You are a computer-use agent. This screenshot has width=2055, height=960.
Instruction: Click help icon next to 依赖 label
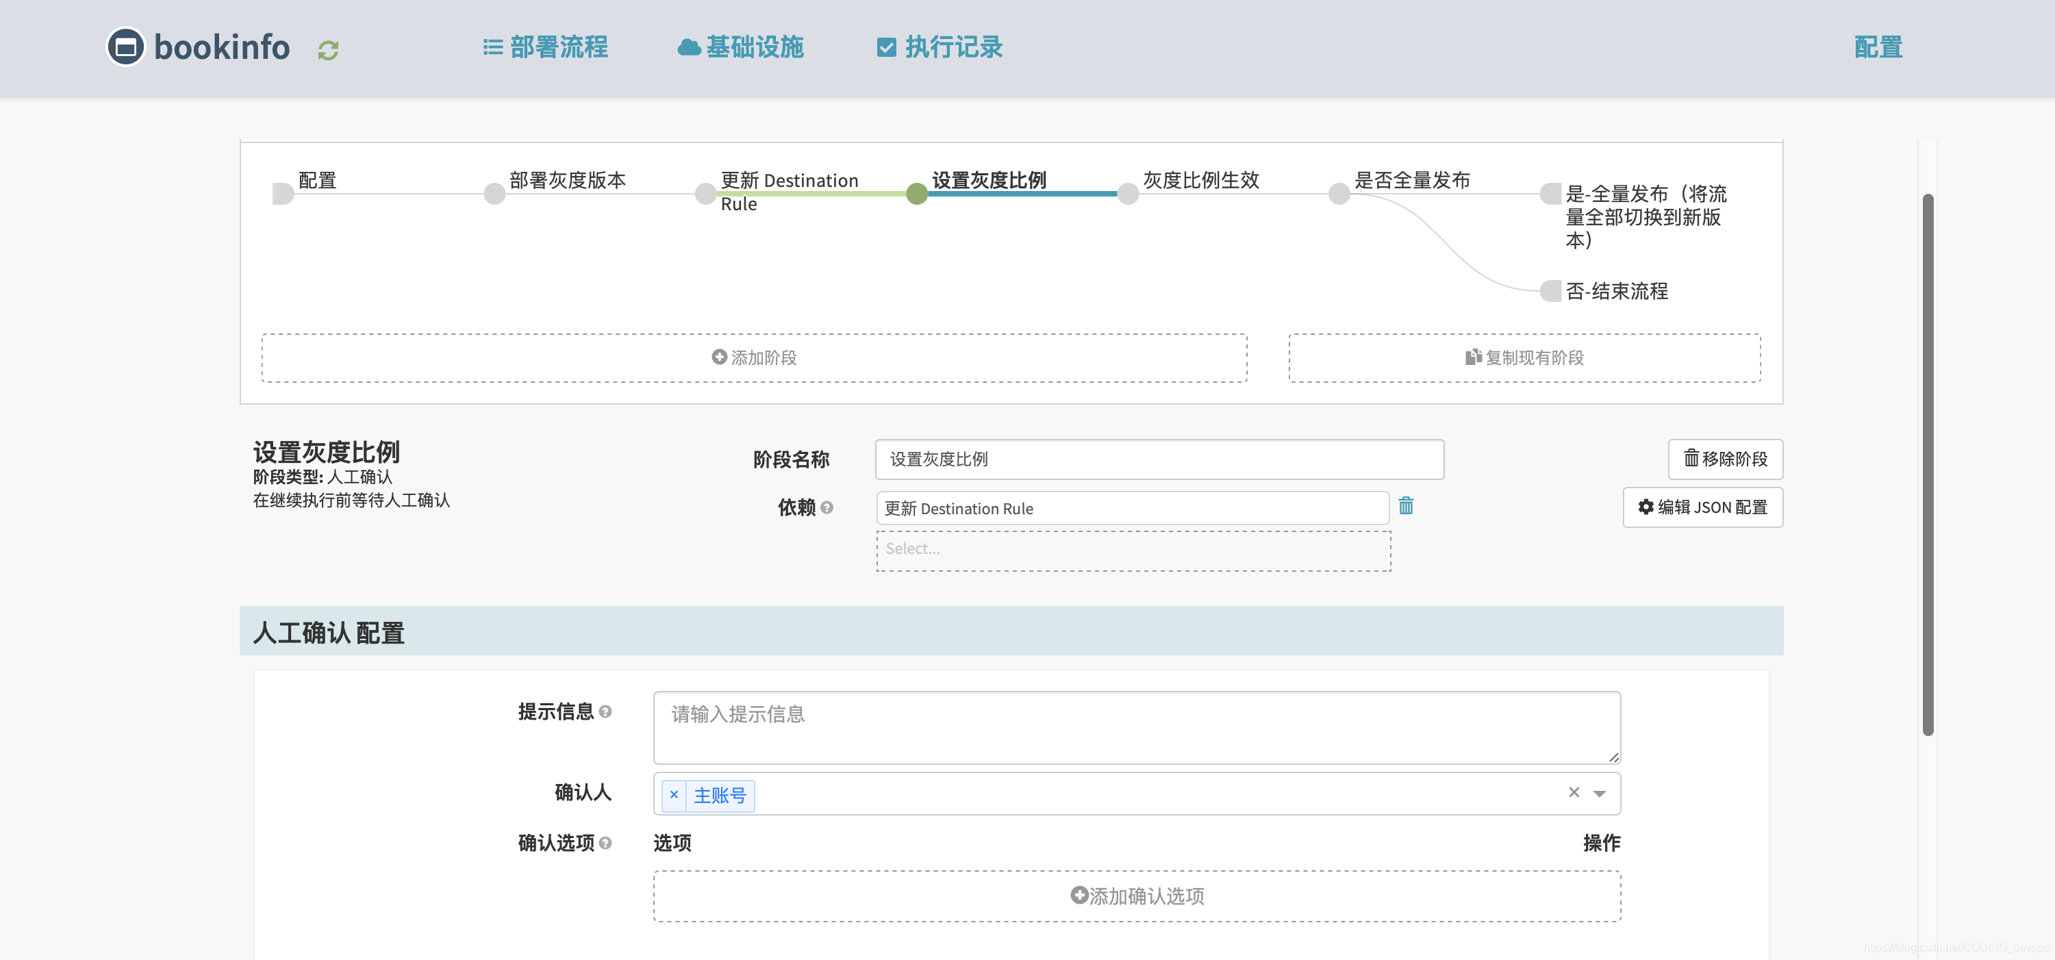(x=827, y=507)
